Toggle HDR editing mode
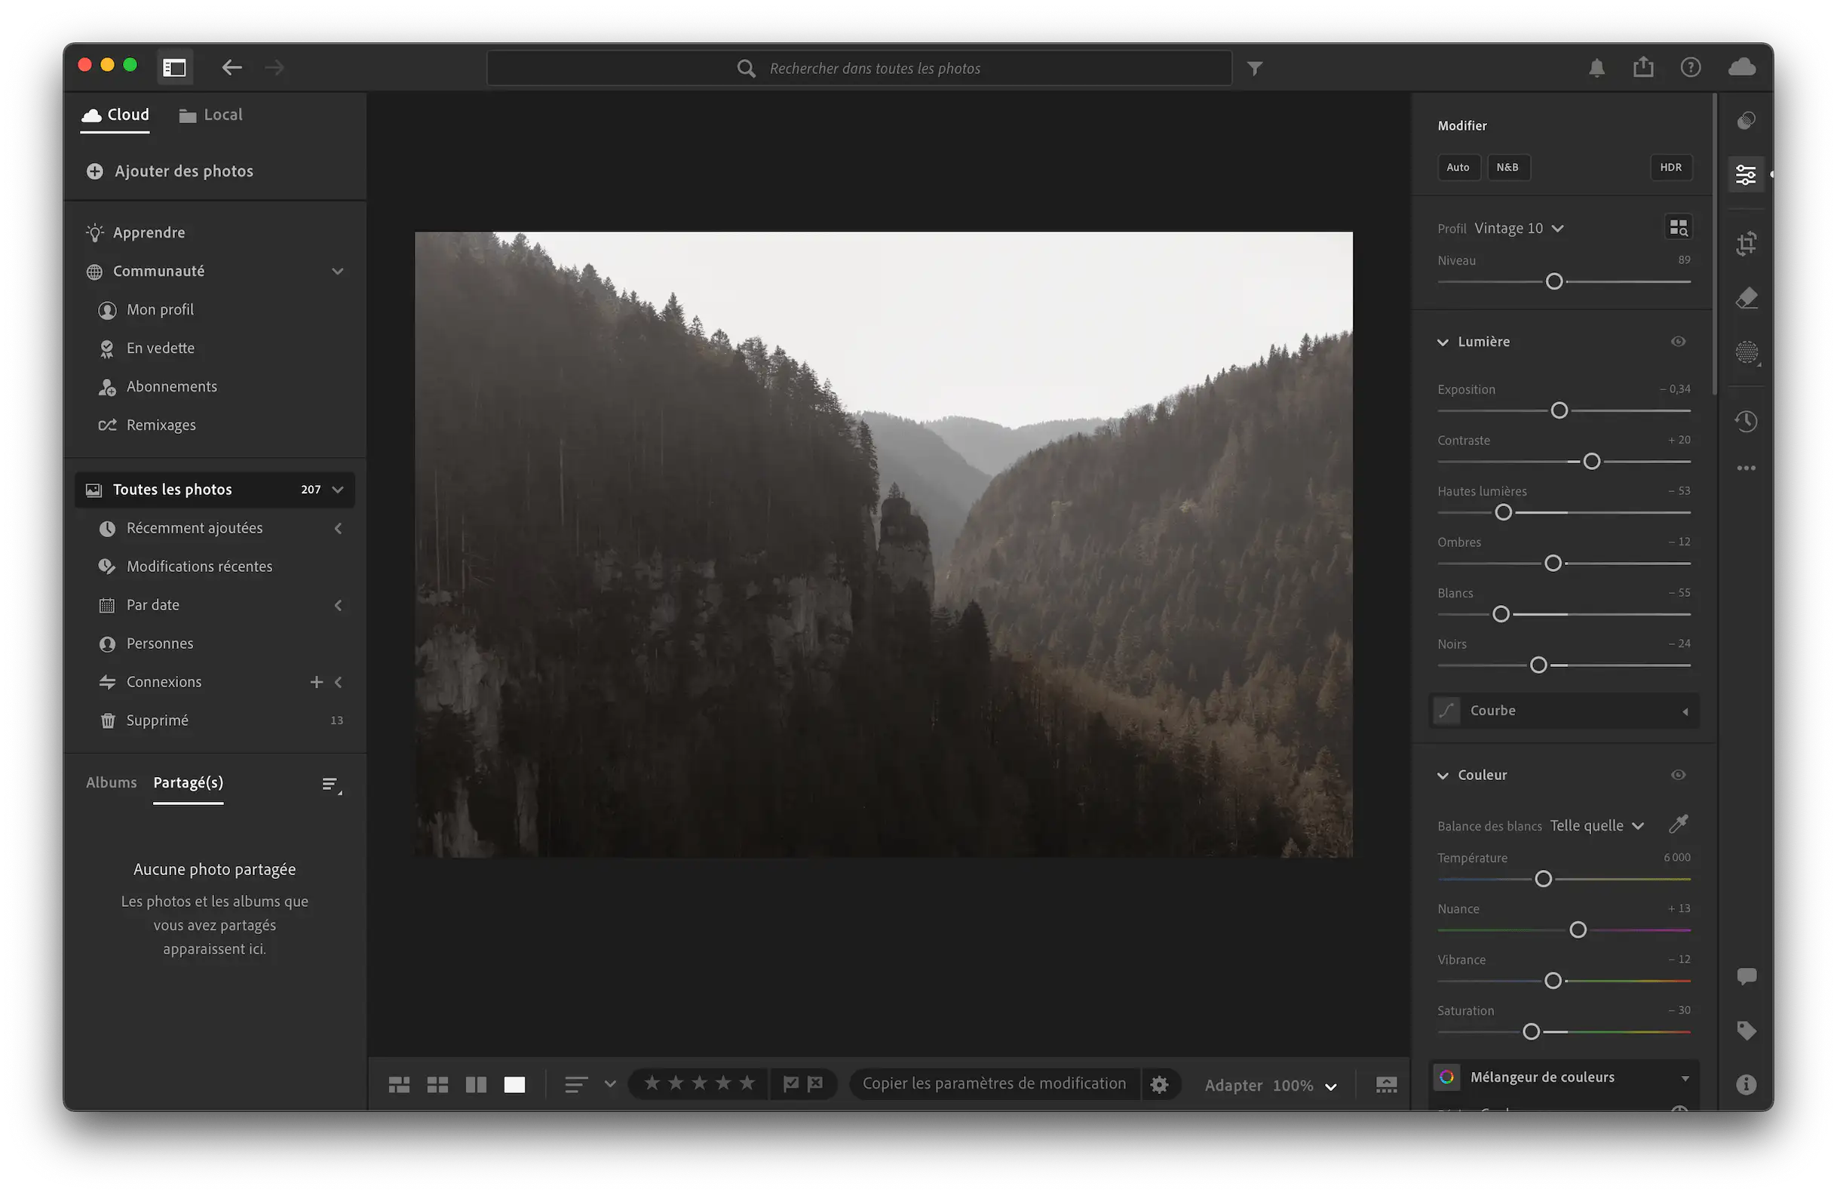The height and width of the screenshot is (1195, 1837). click(1670, 167)
